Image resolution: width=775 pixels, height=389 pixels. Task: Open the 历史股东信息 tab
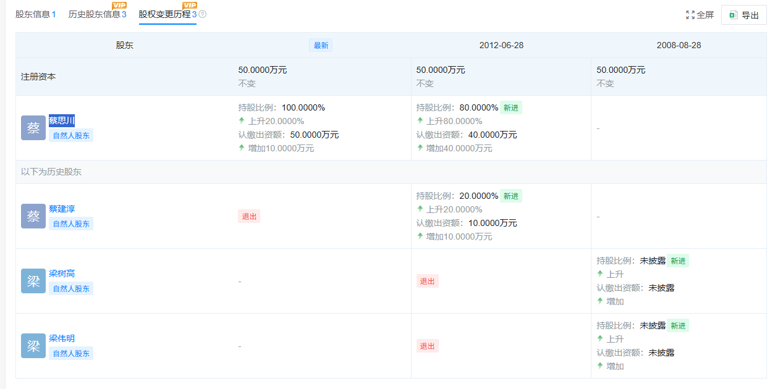coord(96,14)
